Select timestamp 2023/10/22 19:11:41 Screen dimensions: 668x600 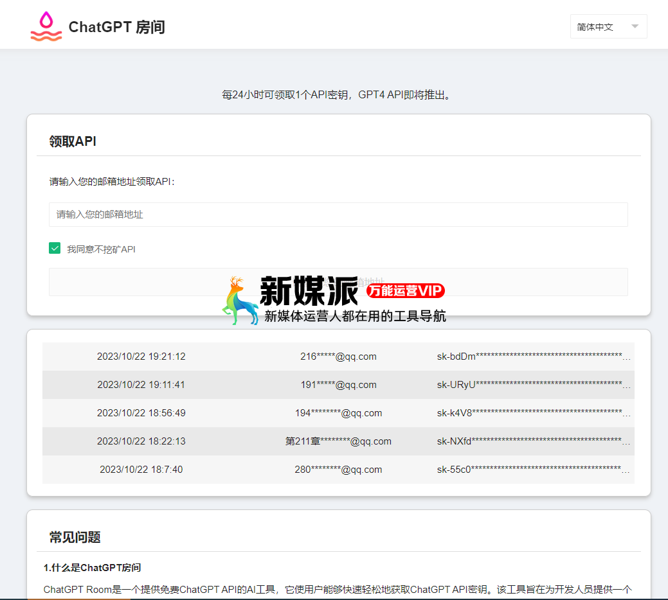[x=141, y=385]
